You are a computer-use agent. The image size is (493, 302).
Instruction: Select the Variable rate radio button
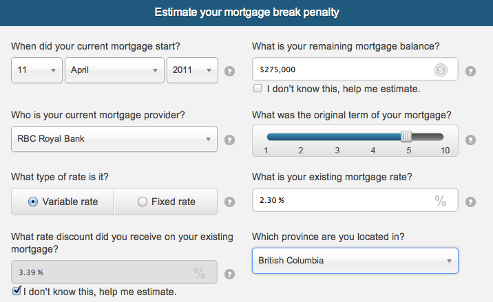(32, 202)
